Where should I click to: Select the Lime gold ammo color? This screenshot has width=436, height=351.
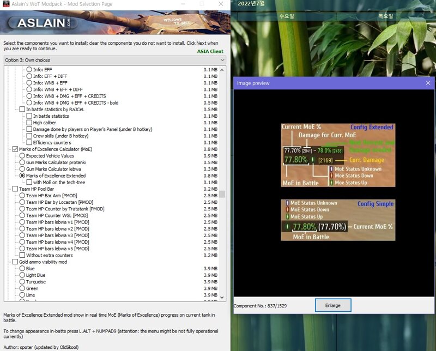[x=22, y=295]
